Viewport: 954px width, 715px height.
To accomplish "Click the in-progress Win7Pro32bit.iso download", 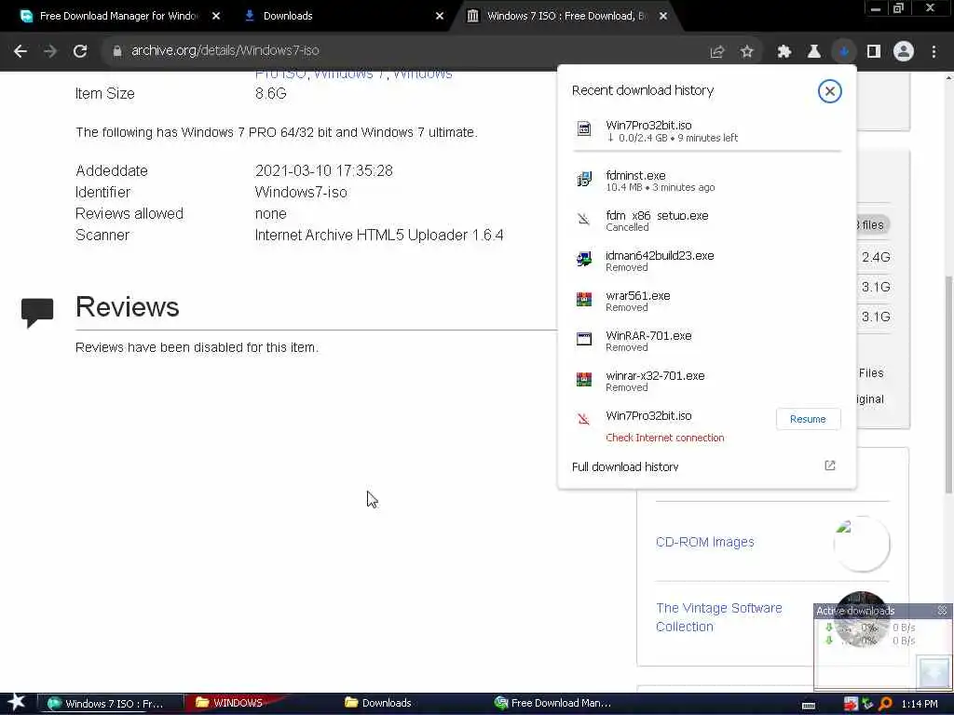I will (x=706, y=130).
